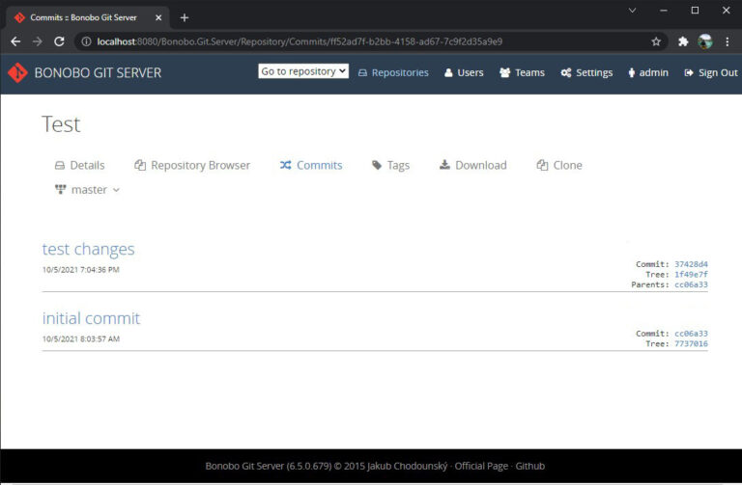Open the tab search chevron
The width and height of the screenshot is (742, 485).
click(x=632, y=10)
